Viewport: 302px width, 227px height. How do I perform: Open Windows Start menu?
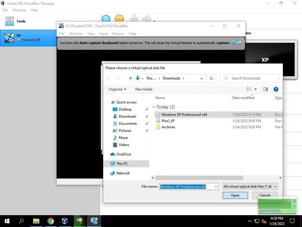(7, 221)
